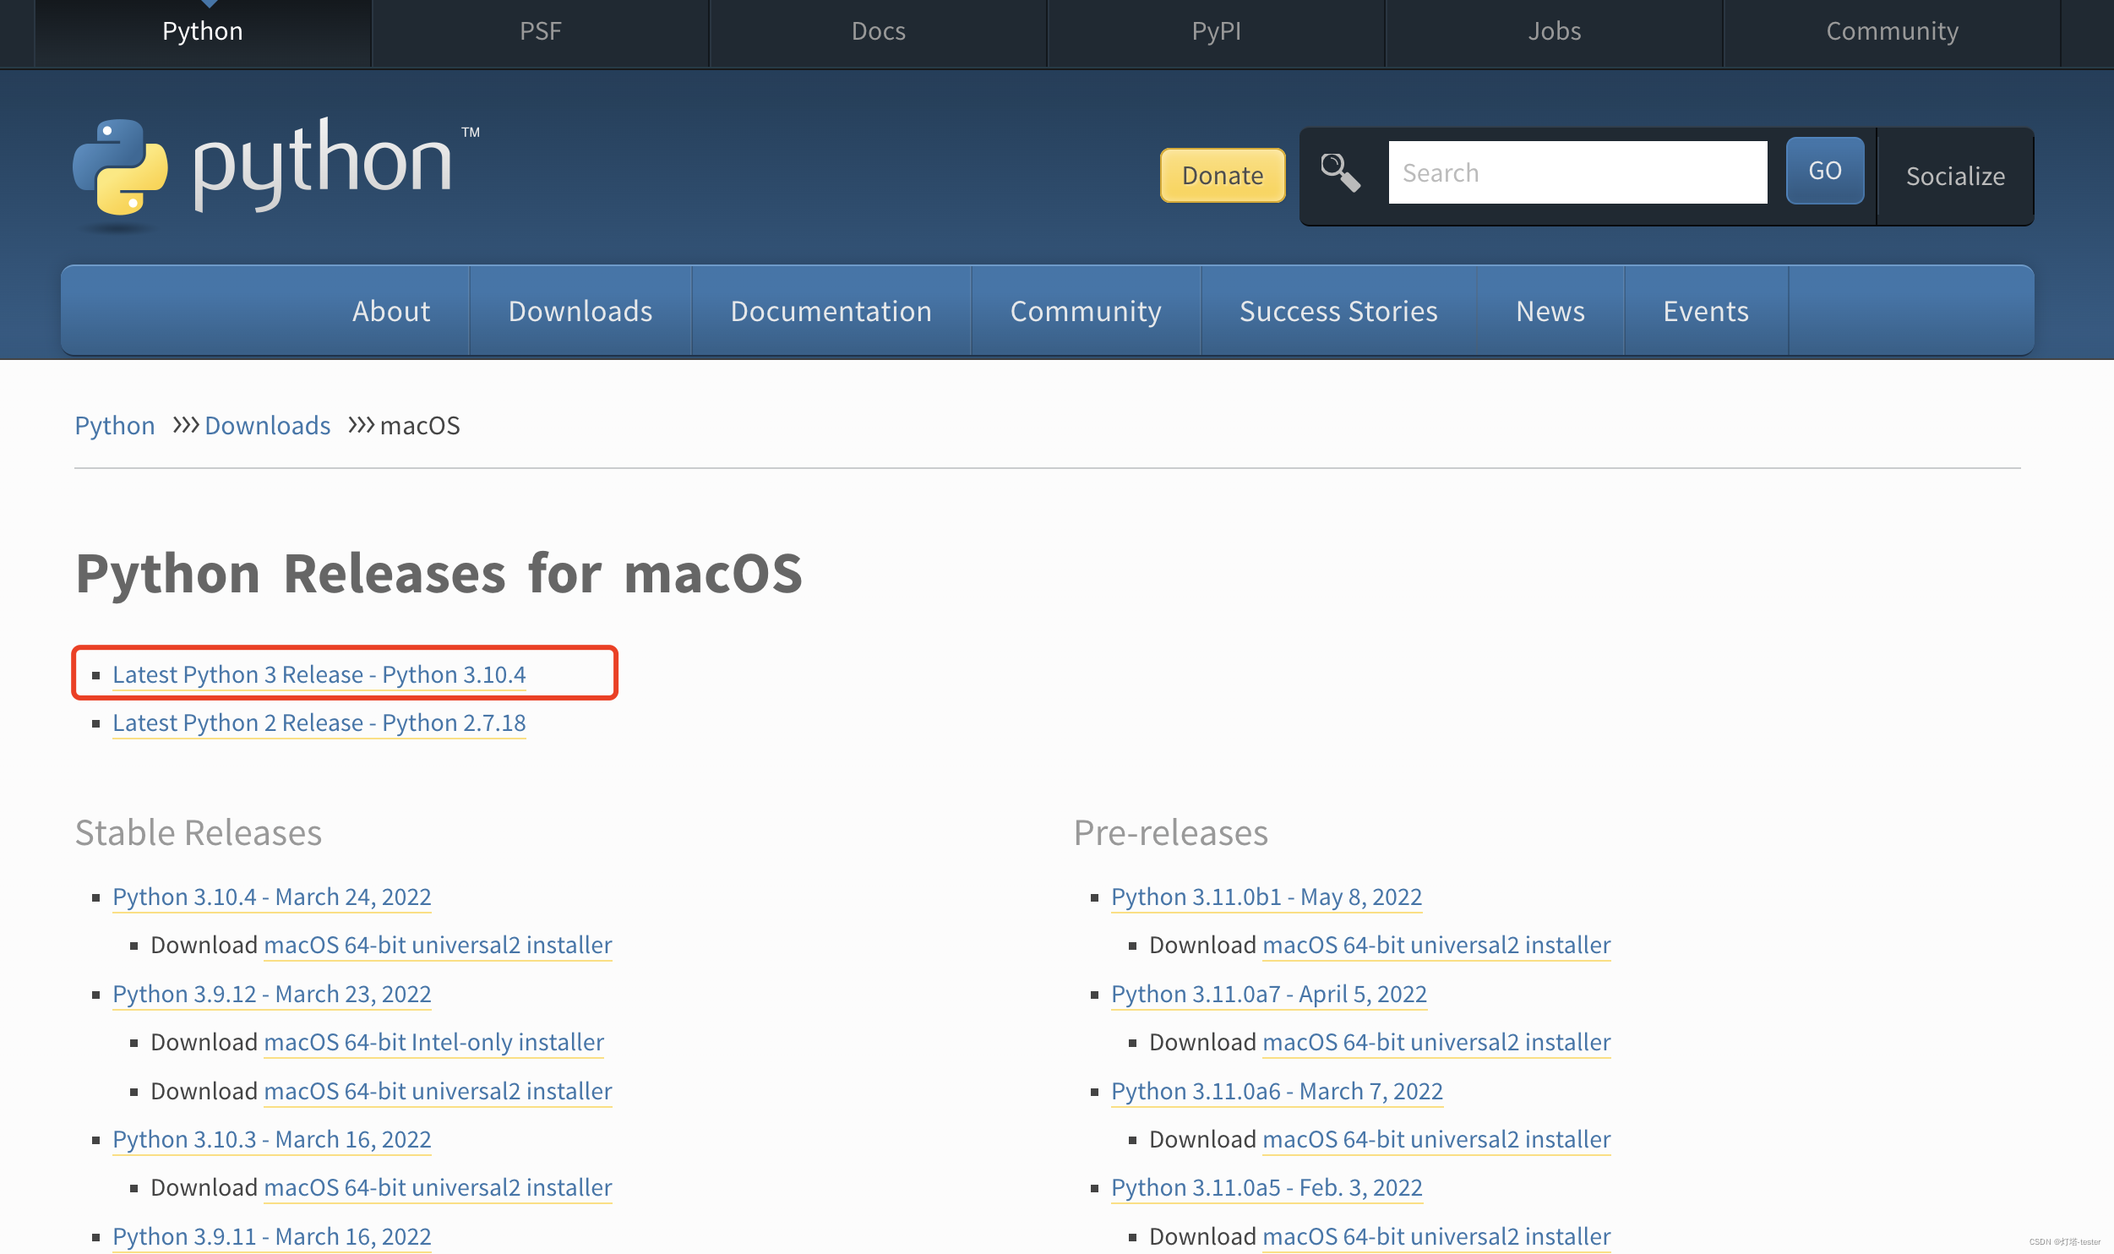Image resolution: width=2114 pixels, height=1254 pixels.
Task: Open Python 3.11.0b1 May 8 pre-release
Action: click(1266, 897)
